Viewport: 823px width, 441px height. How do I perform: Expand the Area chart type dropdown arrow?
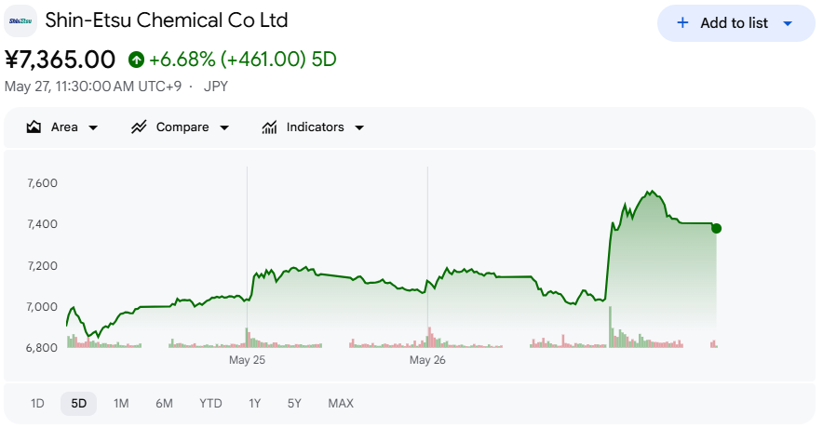tap(93, 127)
